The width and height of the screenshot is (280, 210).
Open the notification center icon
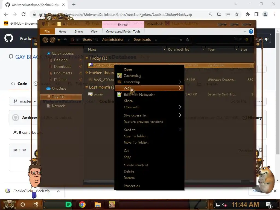[x=269, y=205]
